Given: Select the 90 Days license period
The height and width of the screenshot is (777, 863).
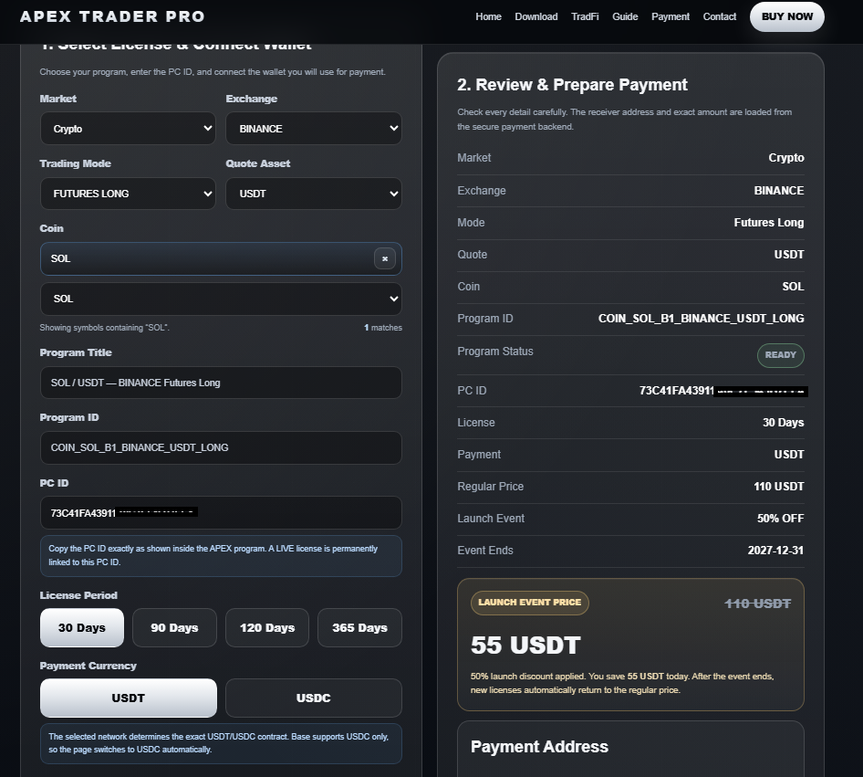Looking at the screenshot, I should [x=174, y=628].
